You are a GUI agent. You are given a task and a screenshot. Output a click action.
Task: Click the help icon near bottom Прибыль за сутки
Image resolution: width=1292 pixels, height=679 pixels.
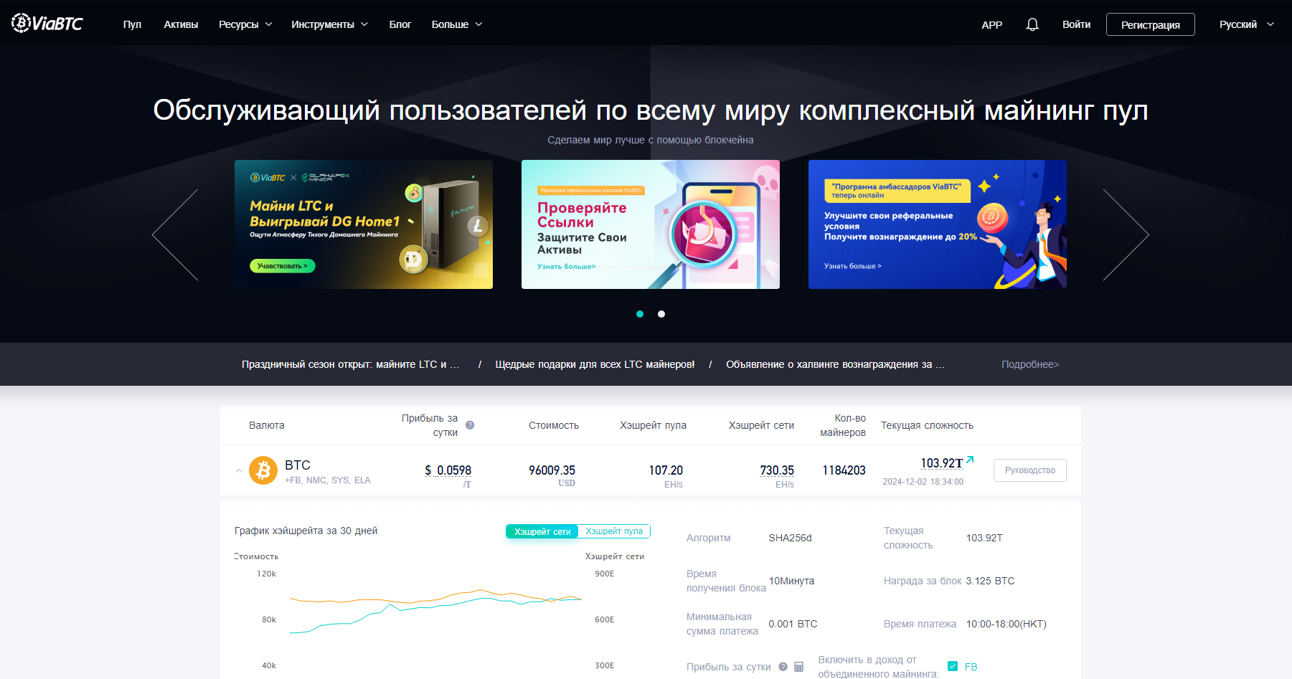click(783, 667)
